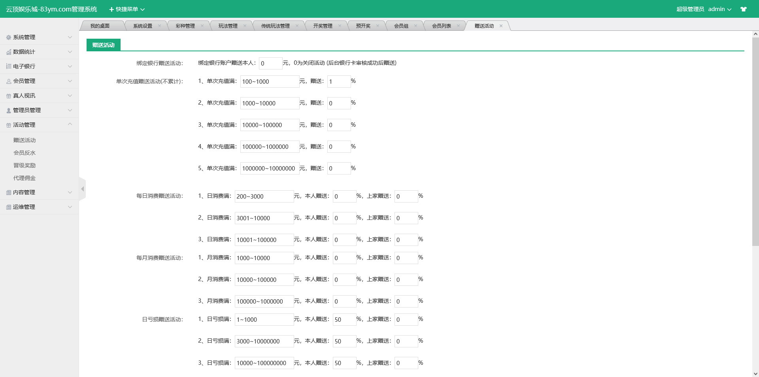The image size is (759, 377).
Task: Click the 10000~100000000 daily loss range field
Action: click(x=264, y=363)
